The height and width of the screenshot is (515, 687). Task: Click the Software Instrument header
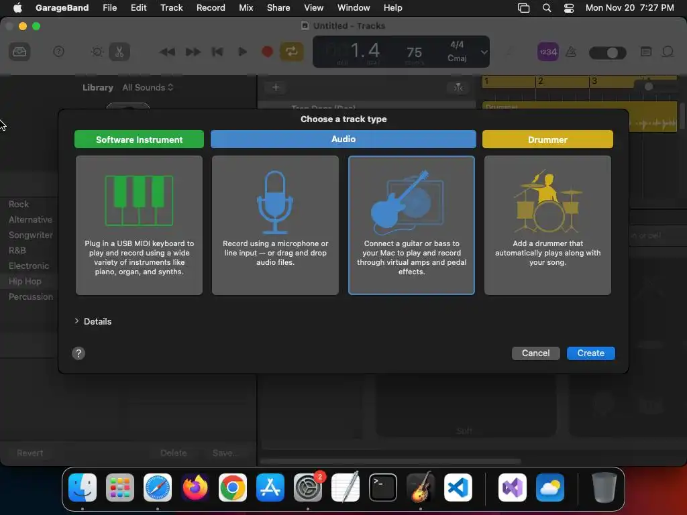click(x=139, y=139)
